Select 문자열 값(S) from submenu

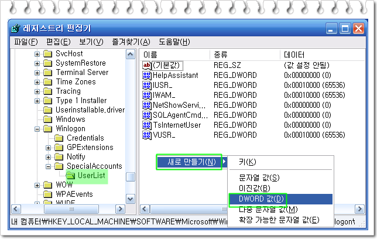click(280, 178)
